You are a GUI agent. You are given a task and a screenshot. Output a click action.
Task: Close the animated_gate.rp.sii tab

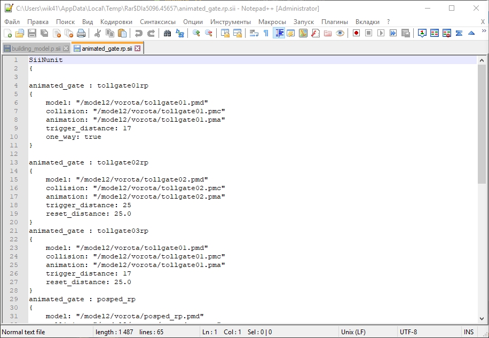tap(137, 49)
